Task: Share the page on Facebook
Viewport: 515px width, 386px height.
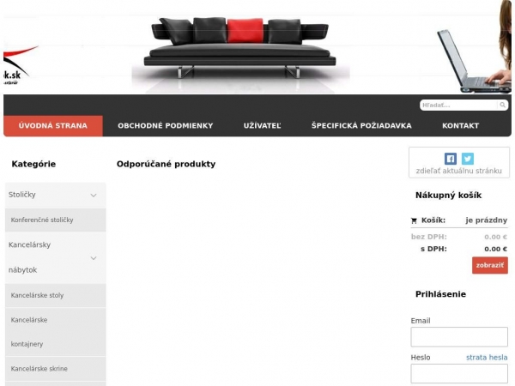Action: coord(451,159)
